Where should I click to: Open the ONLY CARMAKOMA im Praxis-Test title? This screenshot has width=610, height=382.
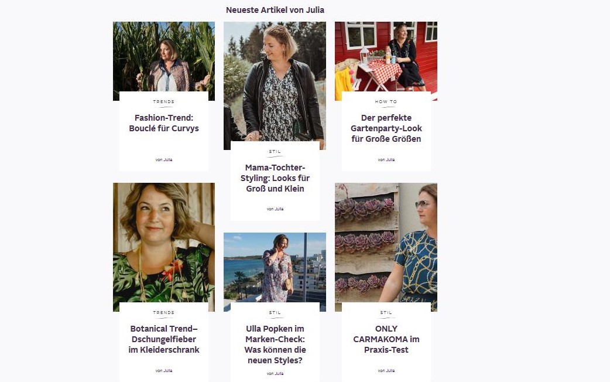point(386,339)
